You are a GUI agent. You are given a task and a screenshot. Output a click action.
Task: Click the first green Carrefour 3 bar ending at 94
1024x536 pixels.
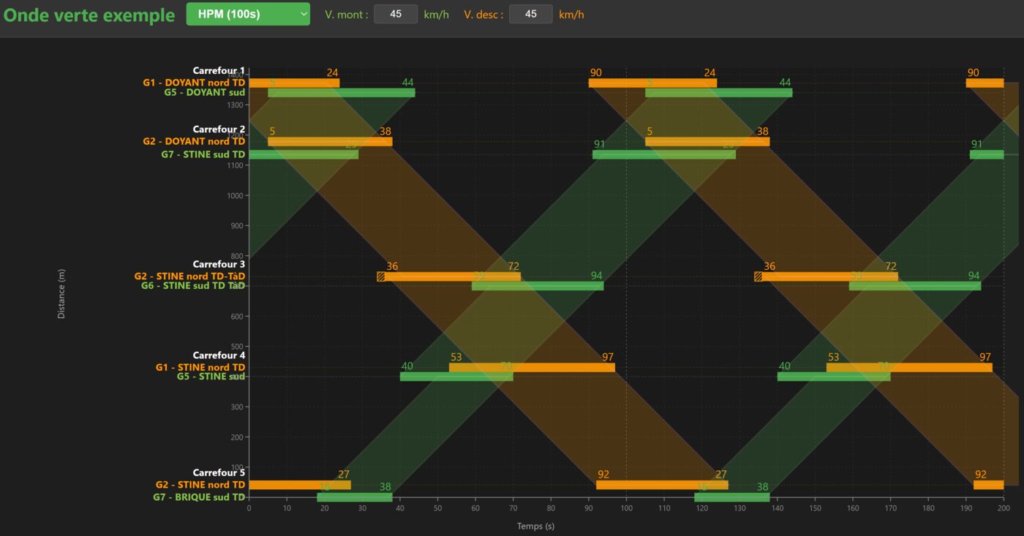[x=538, y=286]
